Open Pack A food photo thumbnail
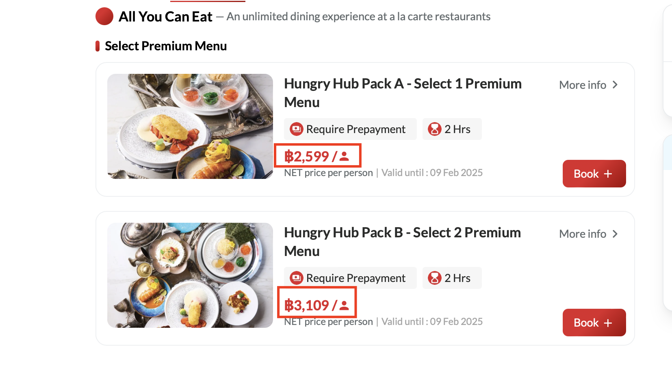The image size is (672, 370). tap(190, 126)
